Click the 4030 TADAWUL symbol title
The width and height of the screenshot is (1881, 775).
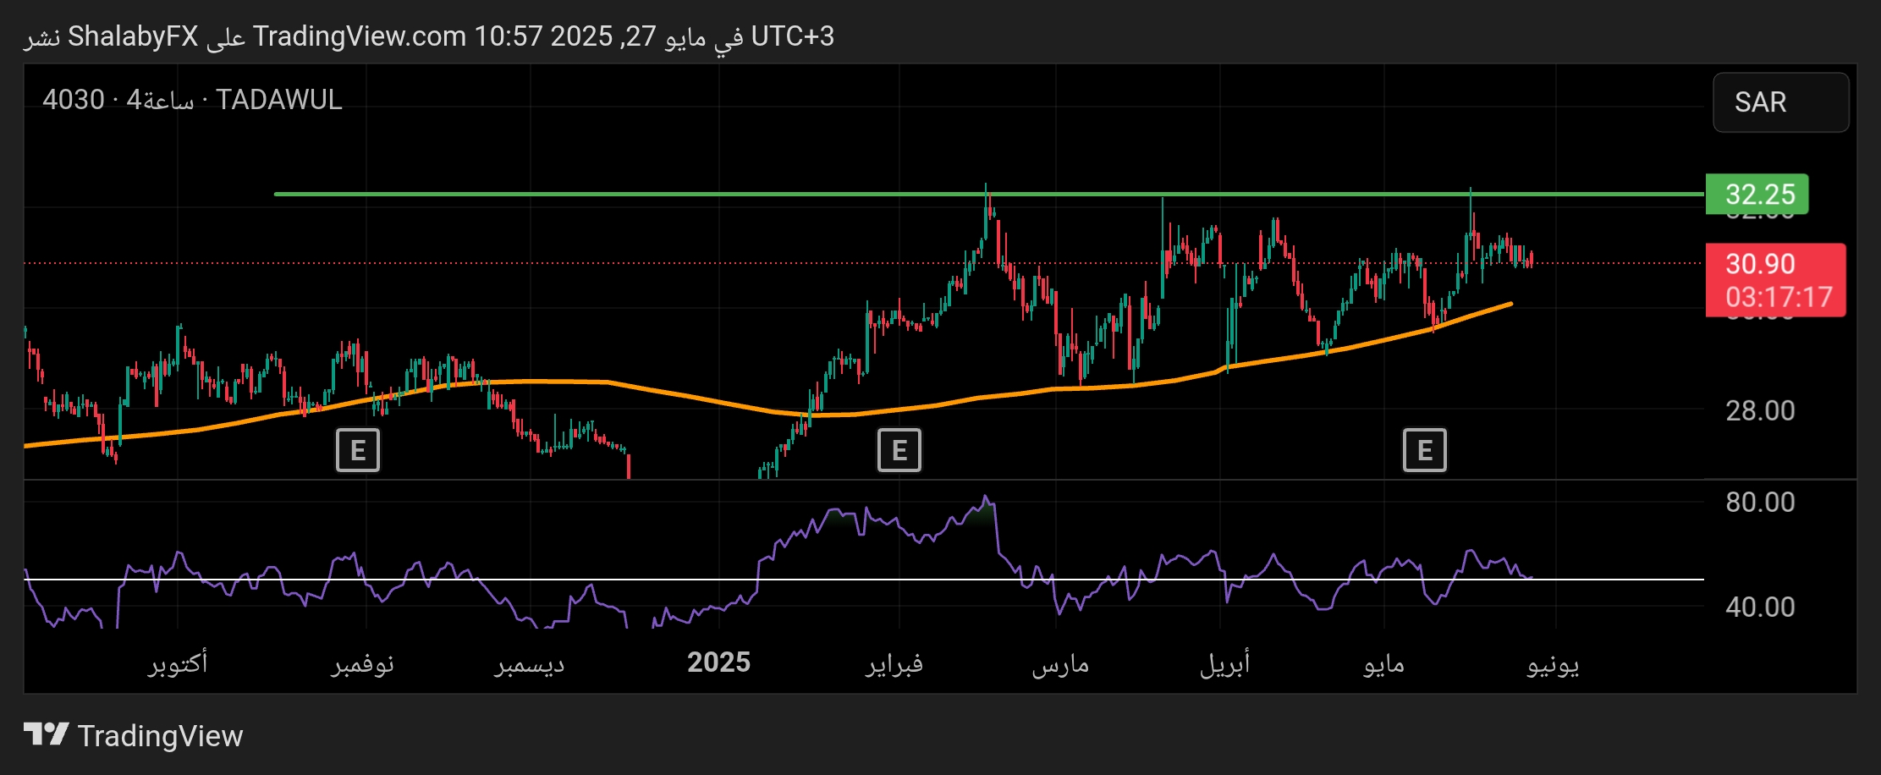pyautogui.click(x=192, y=100)
